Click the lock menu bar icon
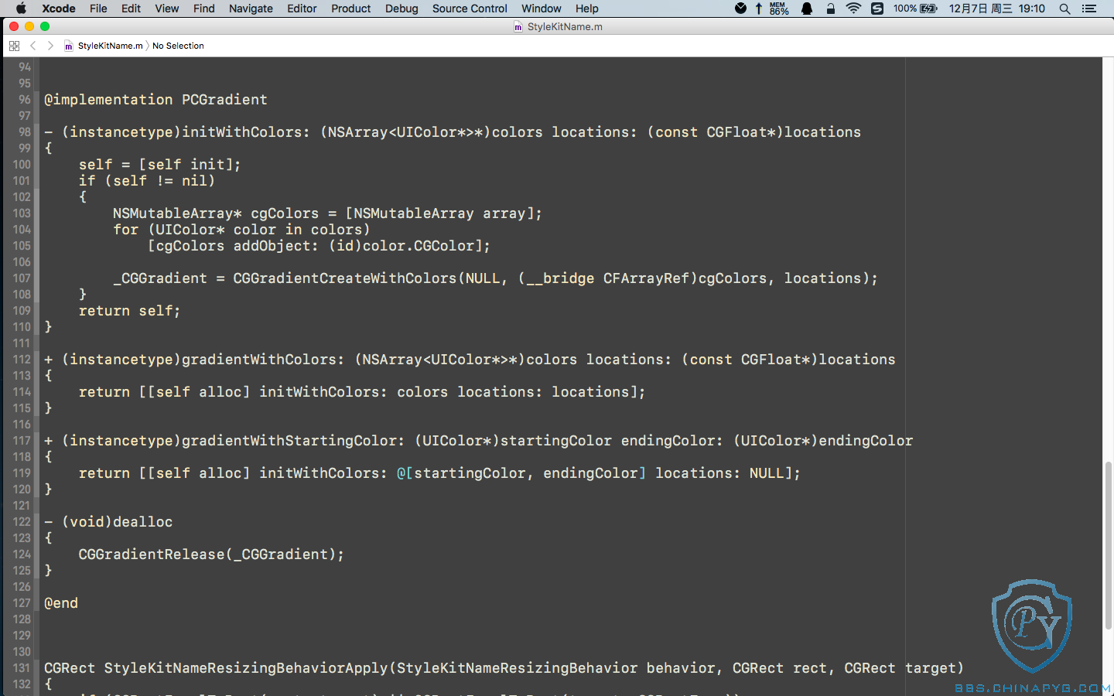The height and width of the screenshot is (696, 1114). coord(830,9)
